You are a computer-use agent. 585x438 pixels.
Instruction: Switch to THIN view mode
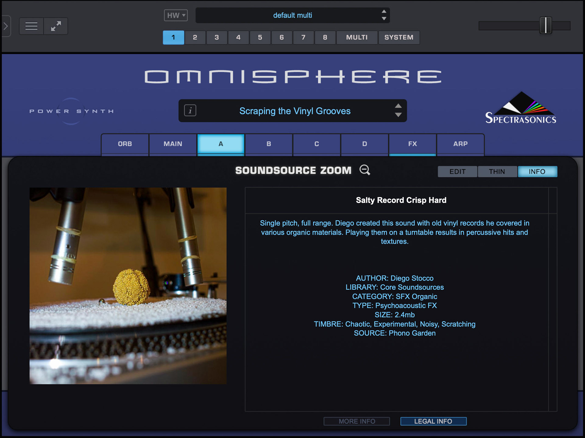coord(497,172)
